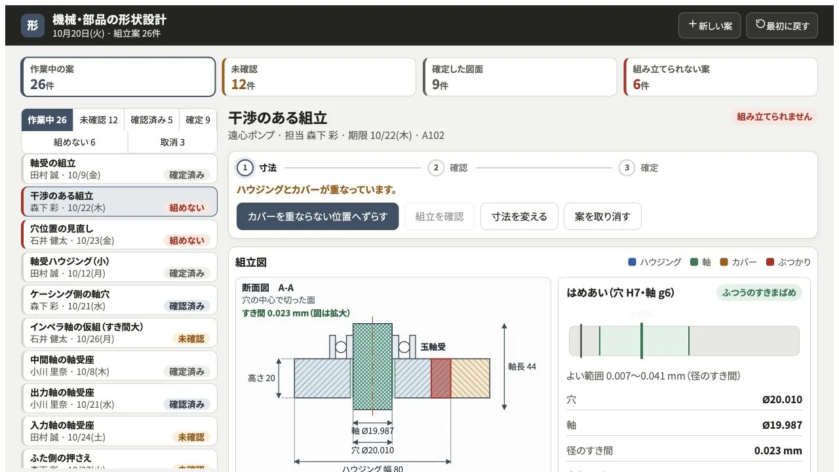
Task: Click the green 軸 legend swatch
Action: click(x=694, y=262)
